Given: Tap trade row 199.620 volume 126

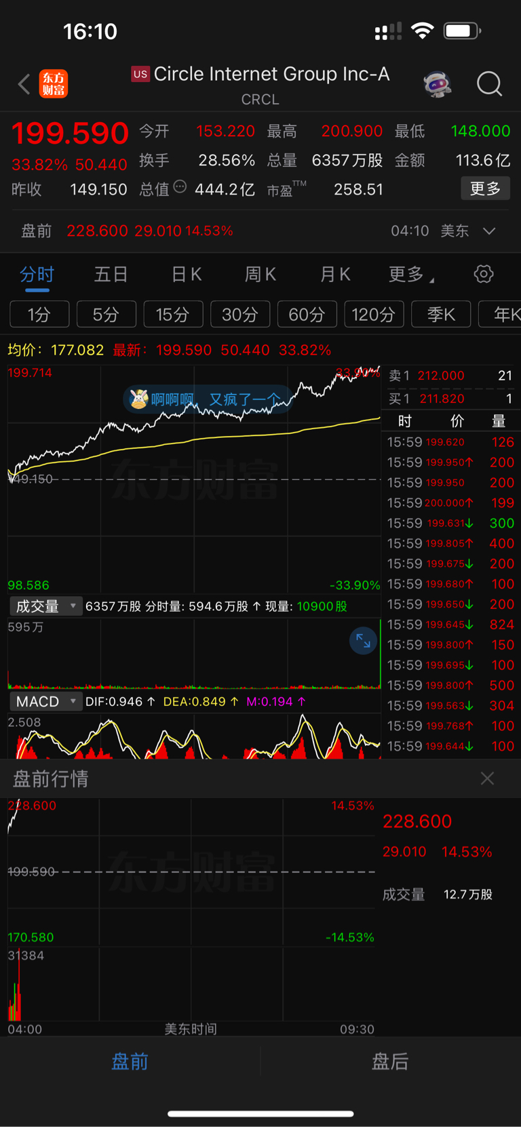Looking at the screenshot, I should (450, 442).
